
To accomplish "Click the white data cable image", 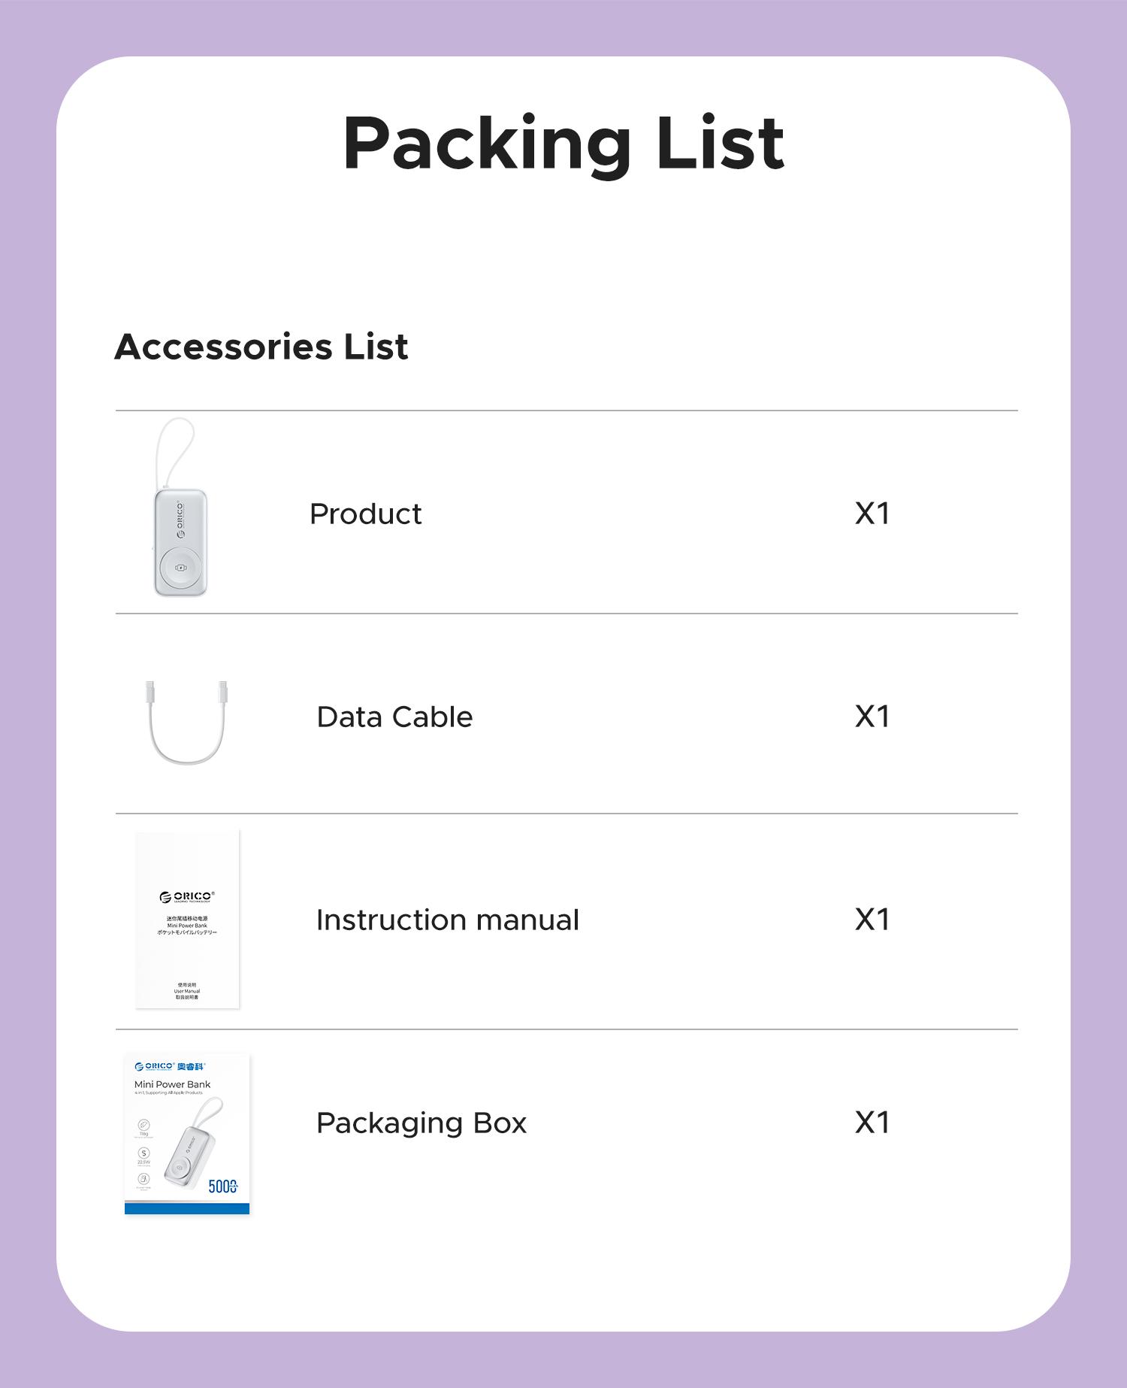I will [x=186, y=723].
